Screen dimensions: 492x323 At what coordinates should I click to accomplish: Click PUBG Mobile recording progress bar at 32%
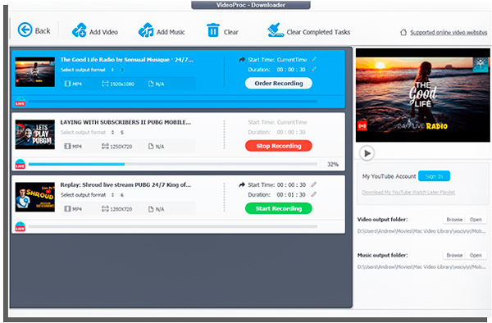[x=173, y=164]
